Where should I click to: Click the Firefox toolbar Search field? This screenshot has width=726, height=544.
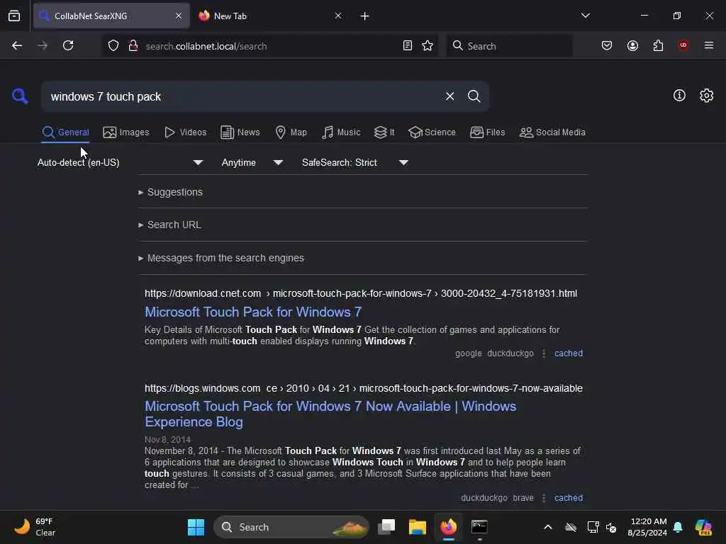(509, 46)
